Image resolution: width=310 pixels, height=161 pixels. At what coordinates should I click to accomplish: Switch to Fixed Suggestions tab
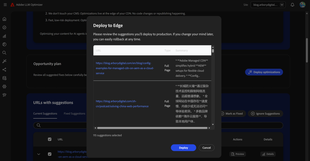pos(74,114)
